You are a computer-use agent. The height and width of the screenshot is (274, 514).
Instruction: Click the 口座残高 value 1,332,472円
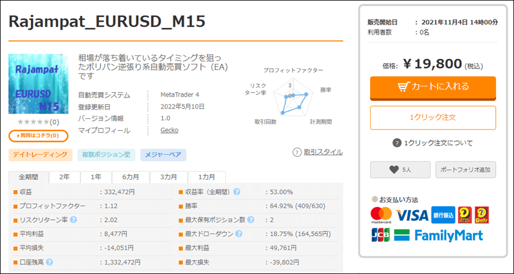(x=122, y=262)
